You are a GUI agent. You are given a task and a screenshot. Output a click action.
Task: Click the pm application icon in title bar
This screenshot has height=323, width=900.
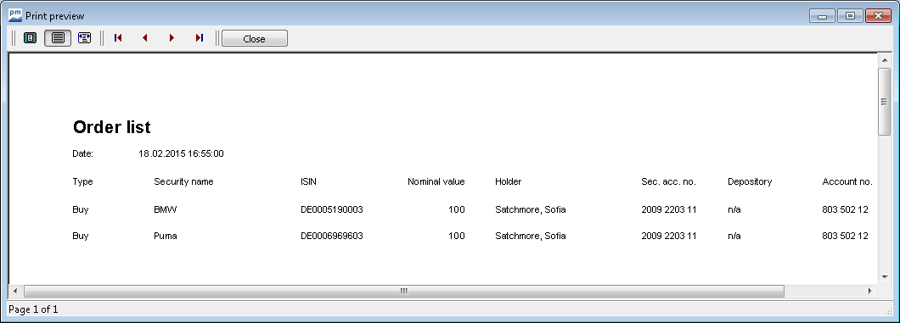click(15, 15)
